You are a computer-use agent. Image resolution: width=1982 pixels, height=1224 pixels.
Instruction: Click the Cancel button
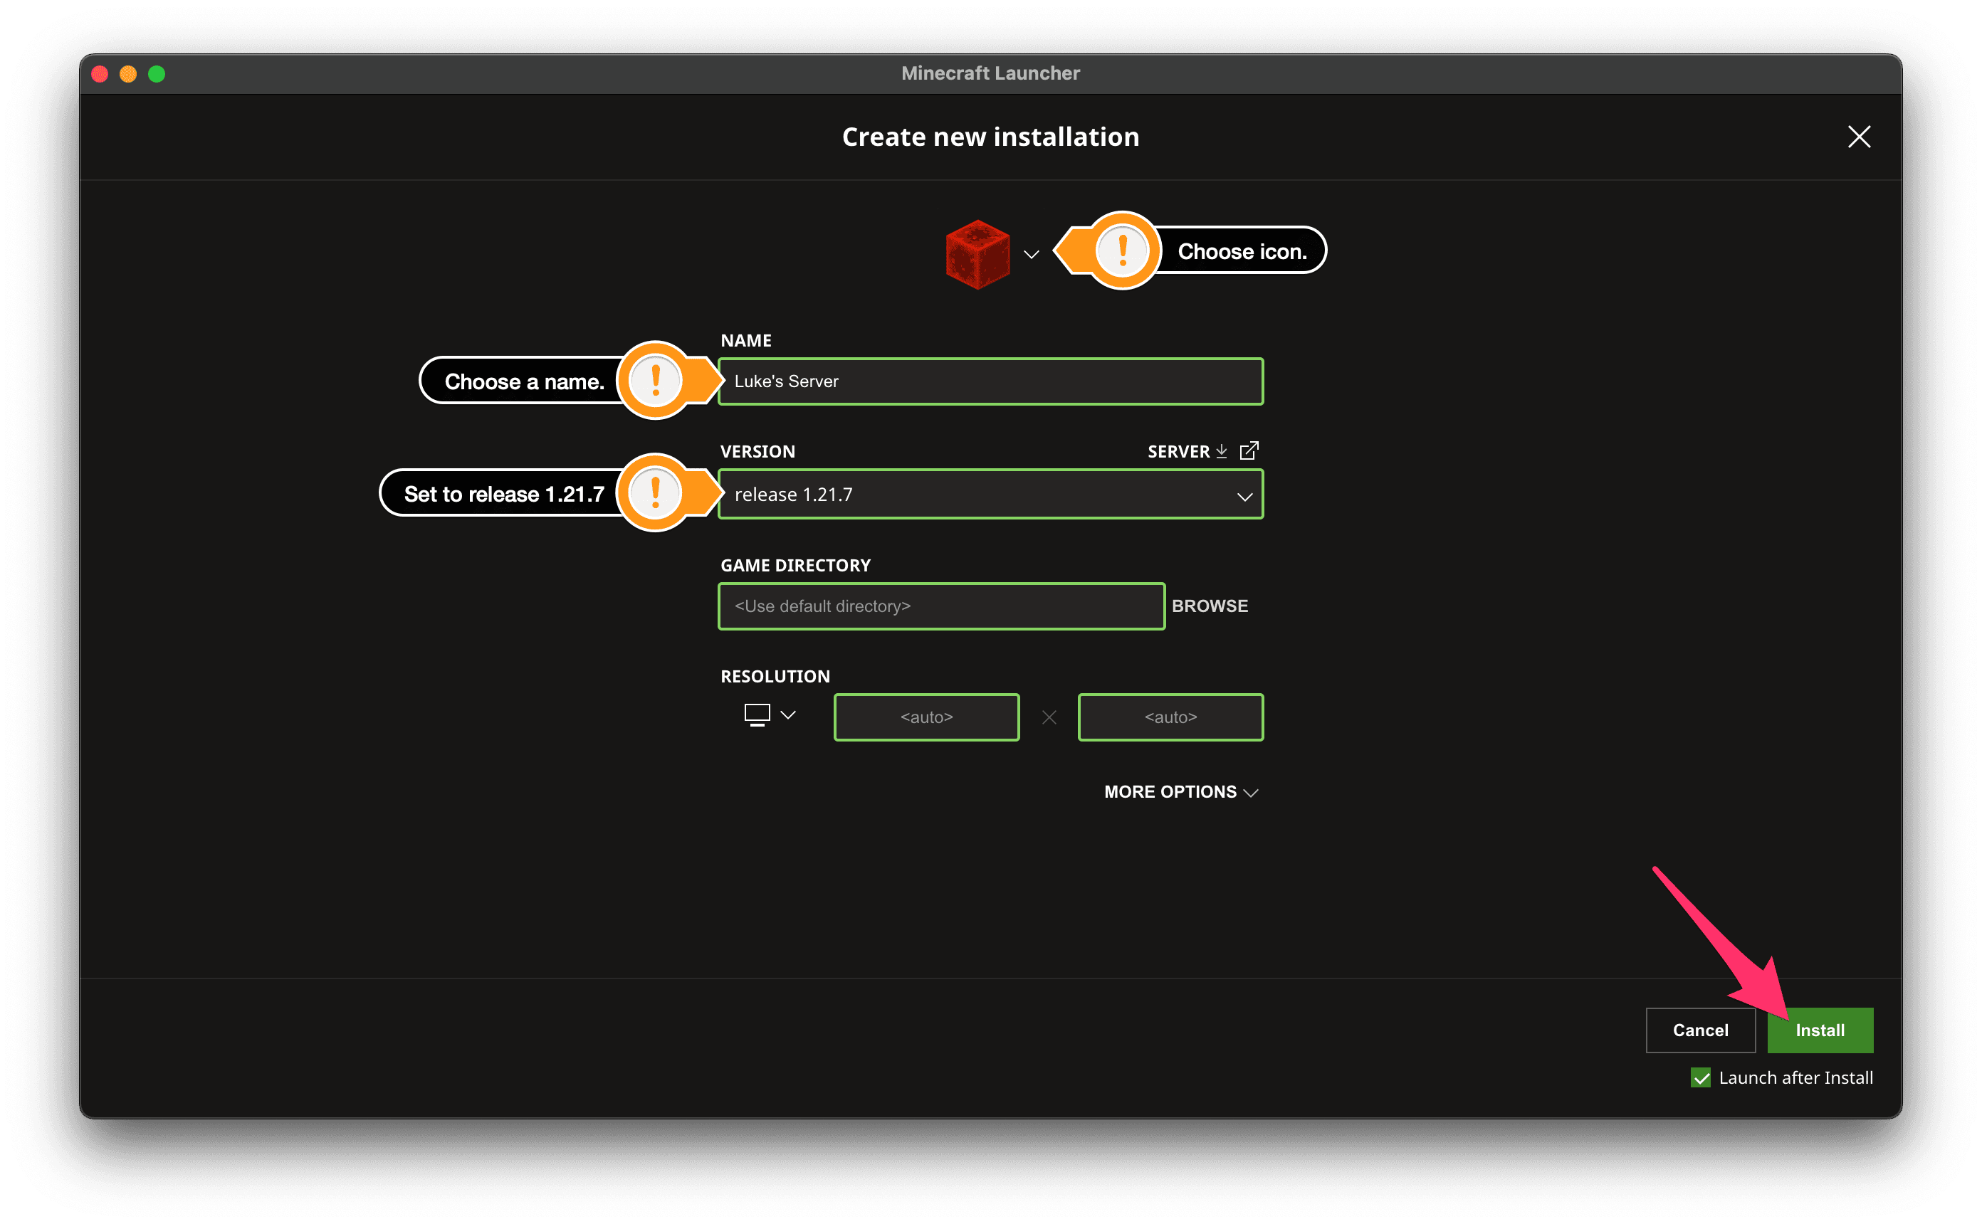(1700, 1030)
